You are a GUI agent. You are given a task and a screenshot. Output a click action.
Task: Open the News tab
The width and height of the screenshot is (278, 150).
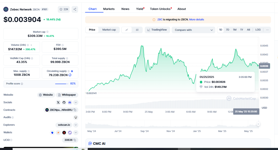click(x=125, y=9)
